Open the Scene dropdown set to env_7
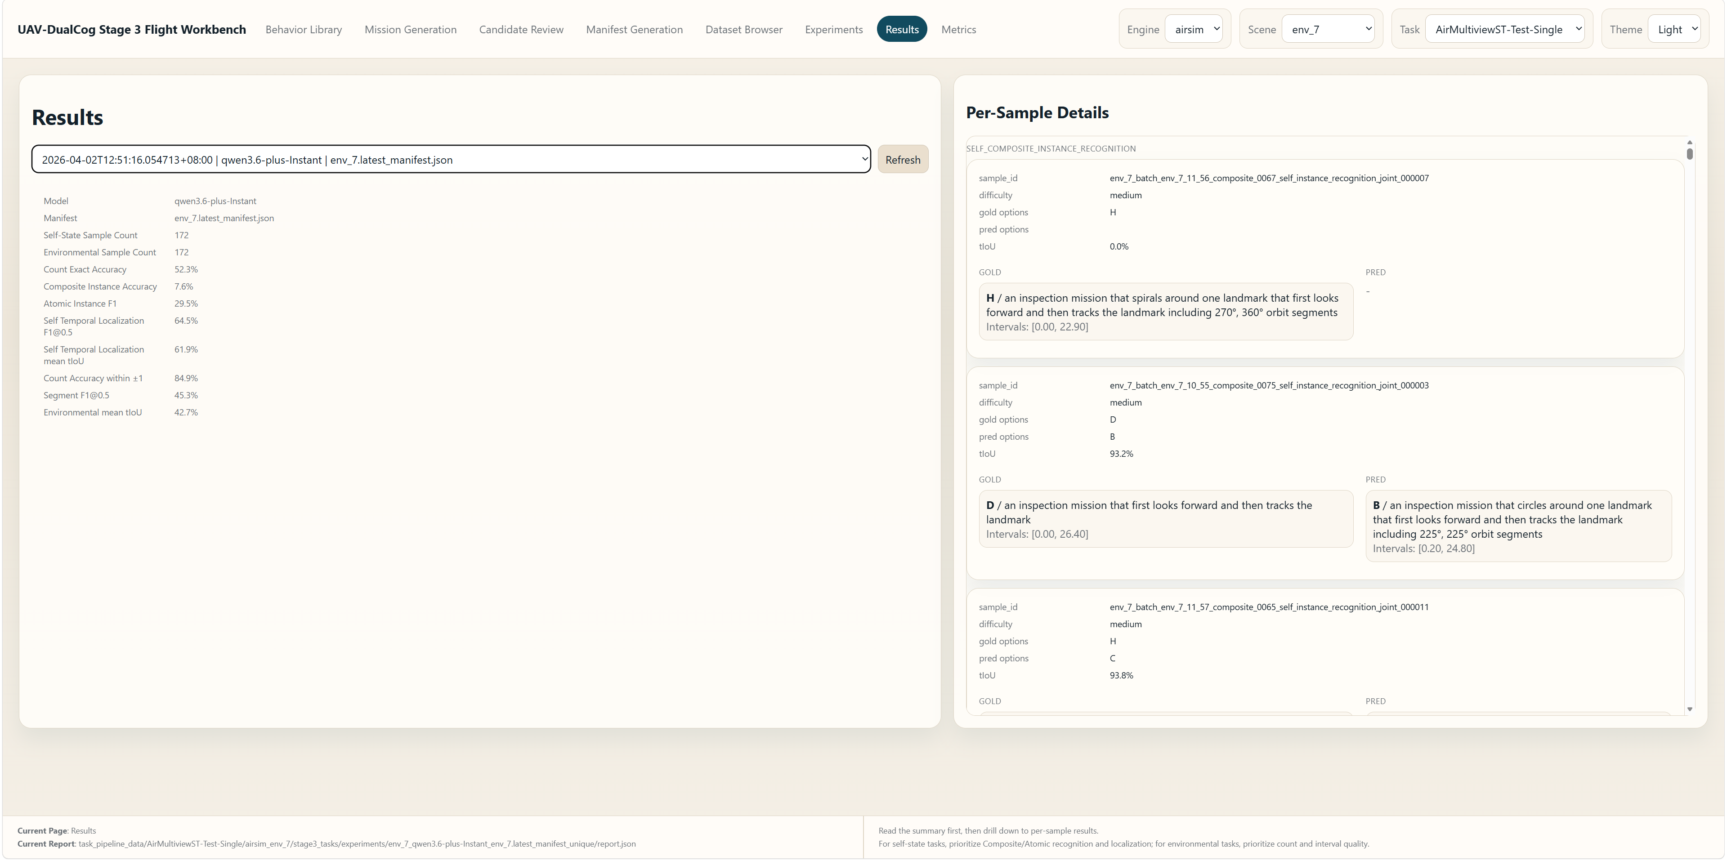 pos(1328,29)
